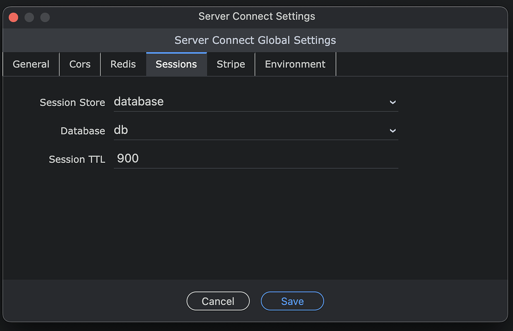Select the 900 value in Session TTL

(x=128, y=158)
